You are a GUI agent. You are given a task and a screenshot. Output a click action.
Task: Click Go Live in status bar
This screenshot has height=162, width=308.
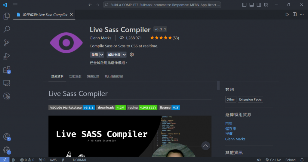click(273, 160)
